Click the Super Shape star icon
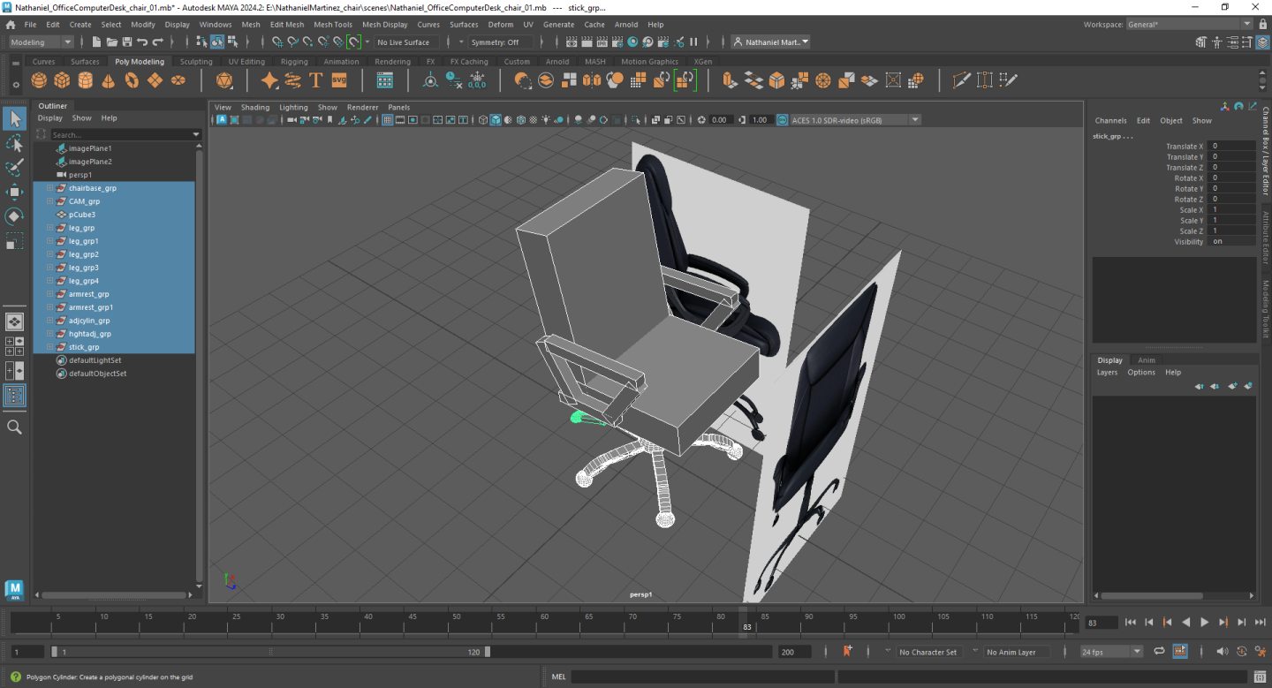 [269, 80]
